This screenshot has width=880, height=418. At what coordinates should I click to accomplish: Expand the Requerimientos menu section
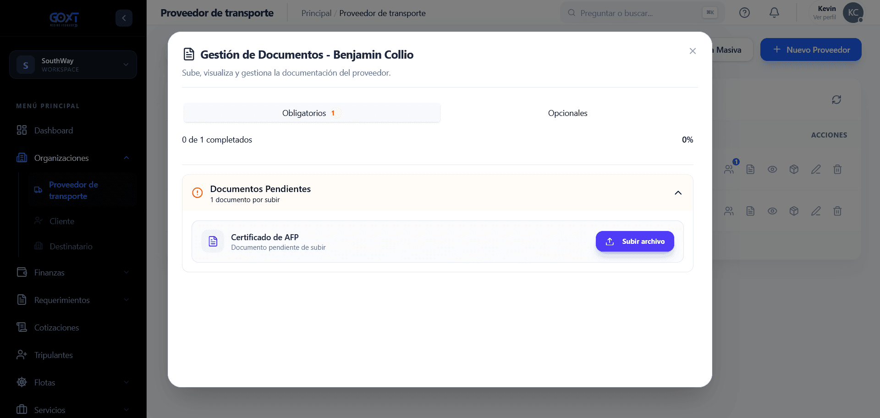73,300
